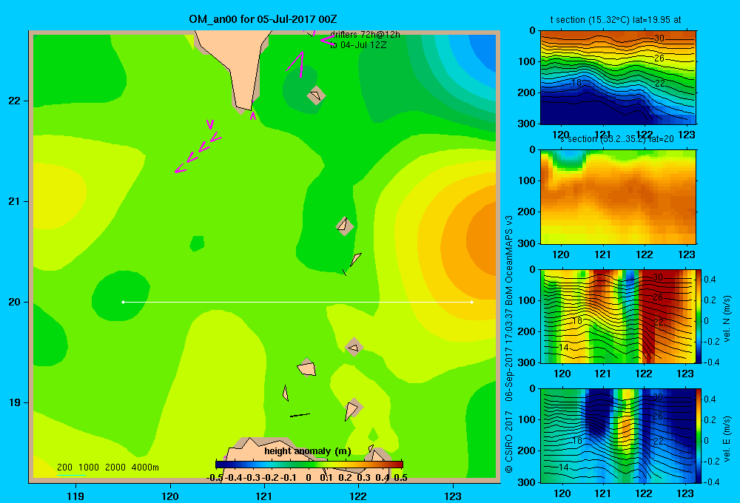Click the main map latitude label 21
740x503 pixels.
[15, 201]
